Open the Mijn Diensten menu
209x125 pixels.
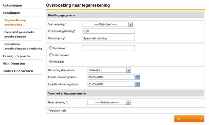[14, 63]
